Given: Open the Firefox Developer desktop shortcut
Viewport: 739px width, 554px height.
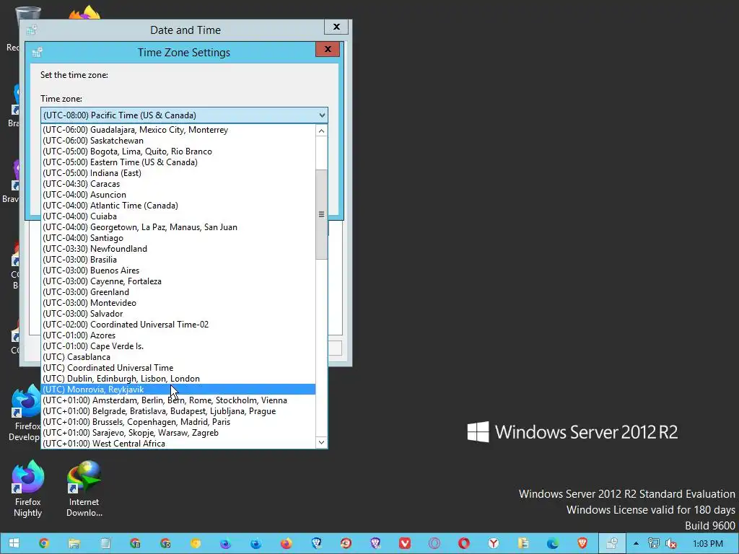Looking at the screenshot, I should point(26,413).
